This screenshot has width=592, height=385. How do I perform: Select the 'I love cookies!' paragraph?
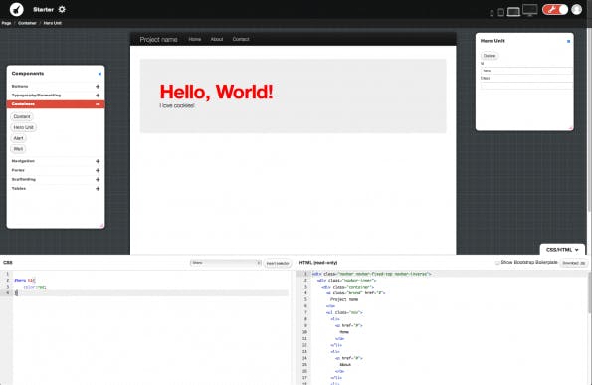[177, 106]
